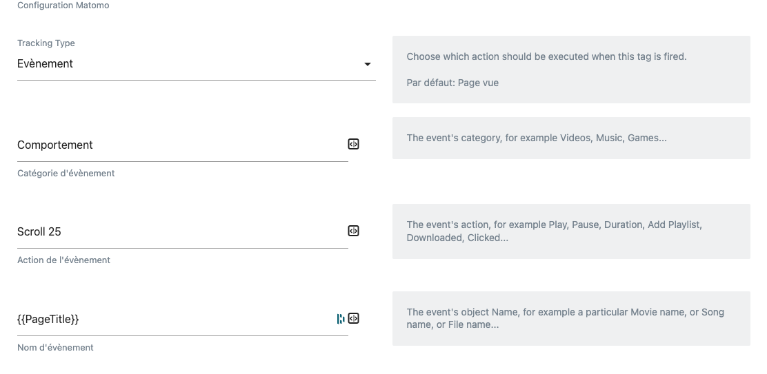Click 'Choose which action should be executed' help text
The height and width of the screenshot is (374, 767).
[x=546, y=56]
